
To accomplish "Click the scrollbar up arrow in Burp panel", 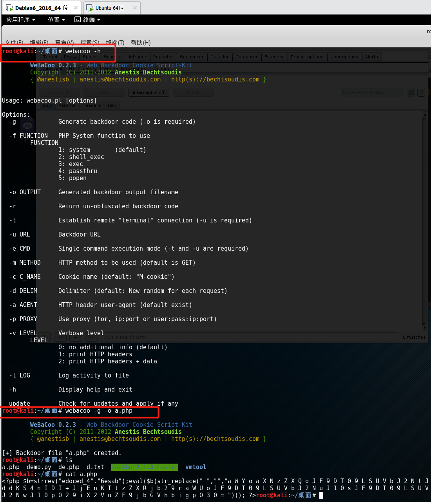I will point(424,115).
